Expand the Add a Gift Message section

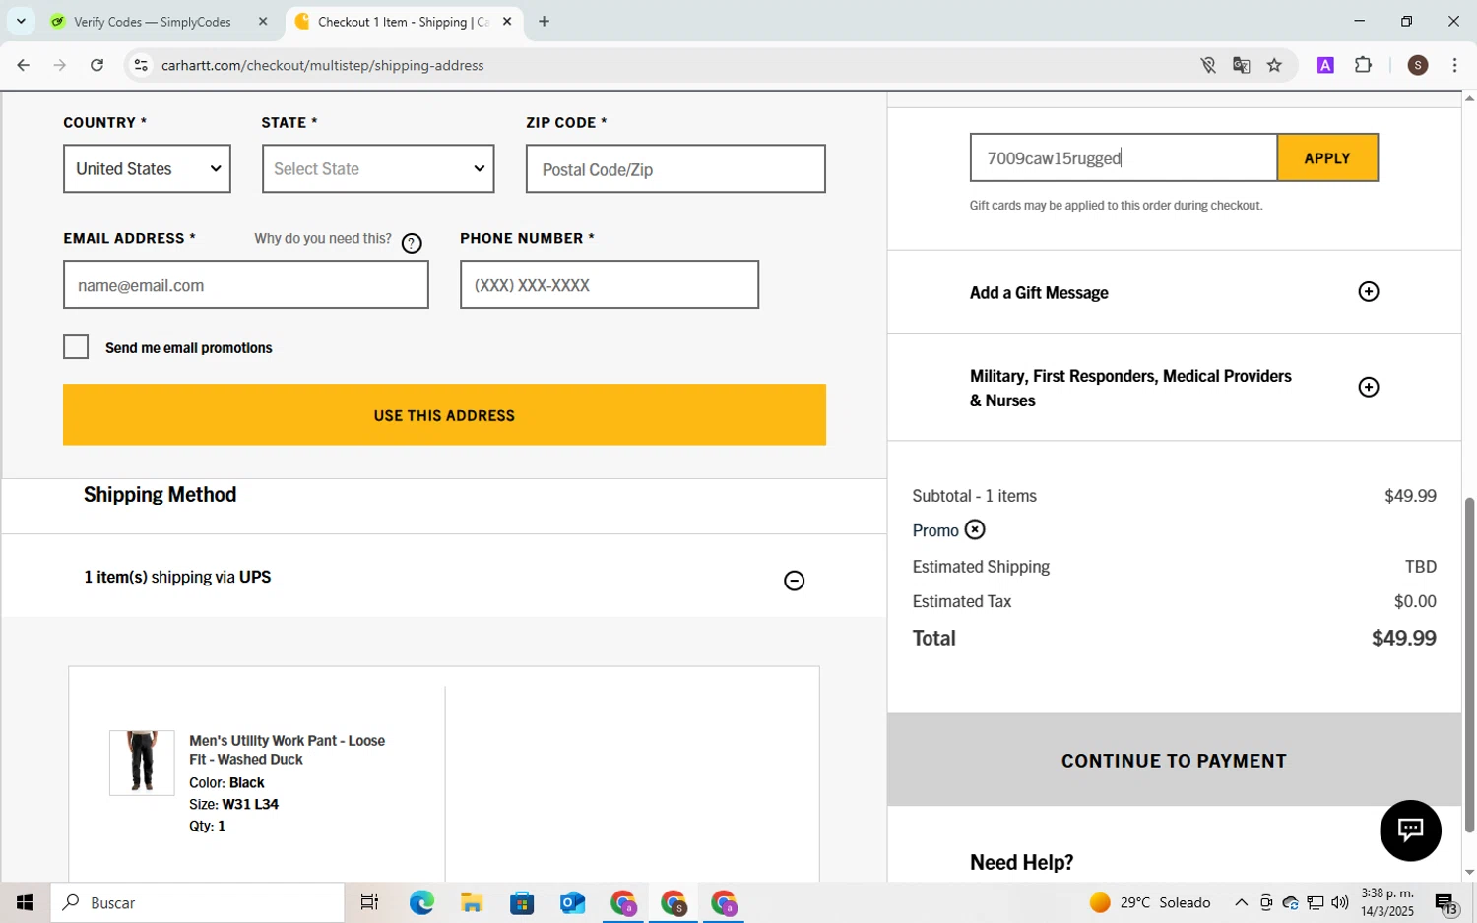[1368, 292]
